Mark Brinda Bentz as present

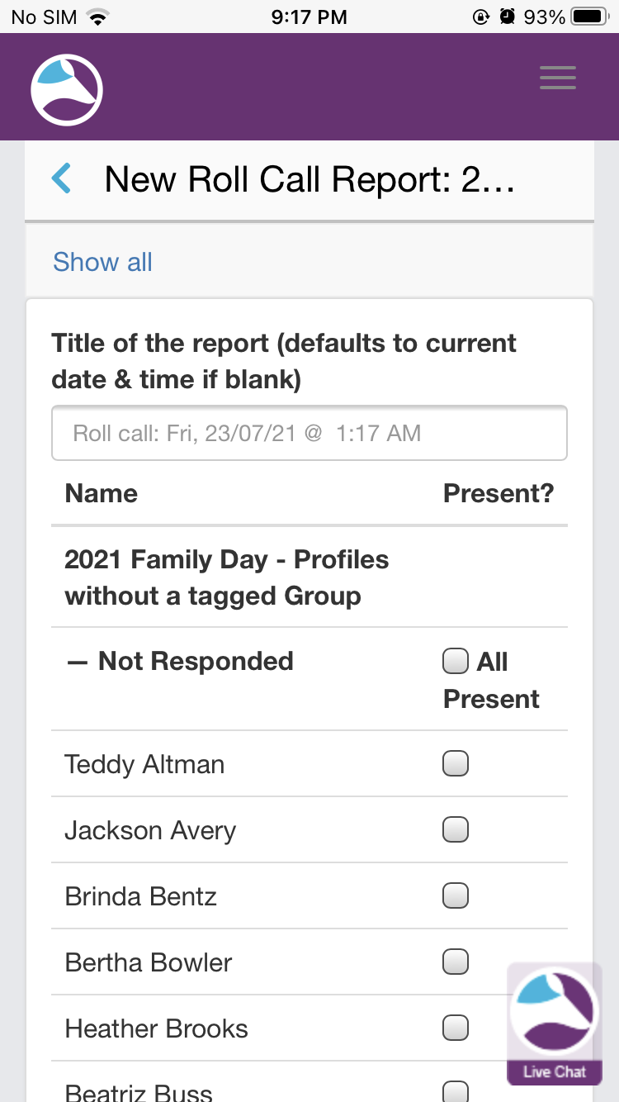point(456,895)
